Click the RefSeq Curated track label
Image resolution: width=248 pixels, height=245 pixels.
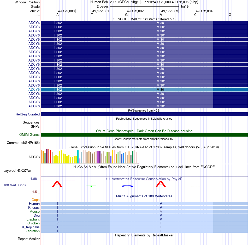(28, 114)
